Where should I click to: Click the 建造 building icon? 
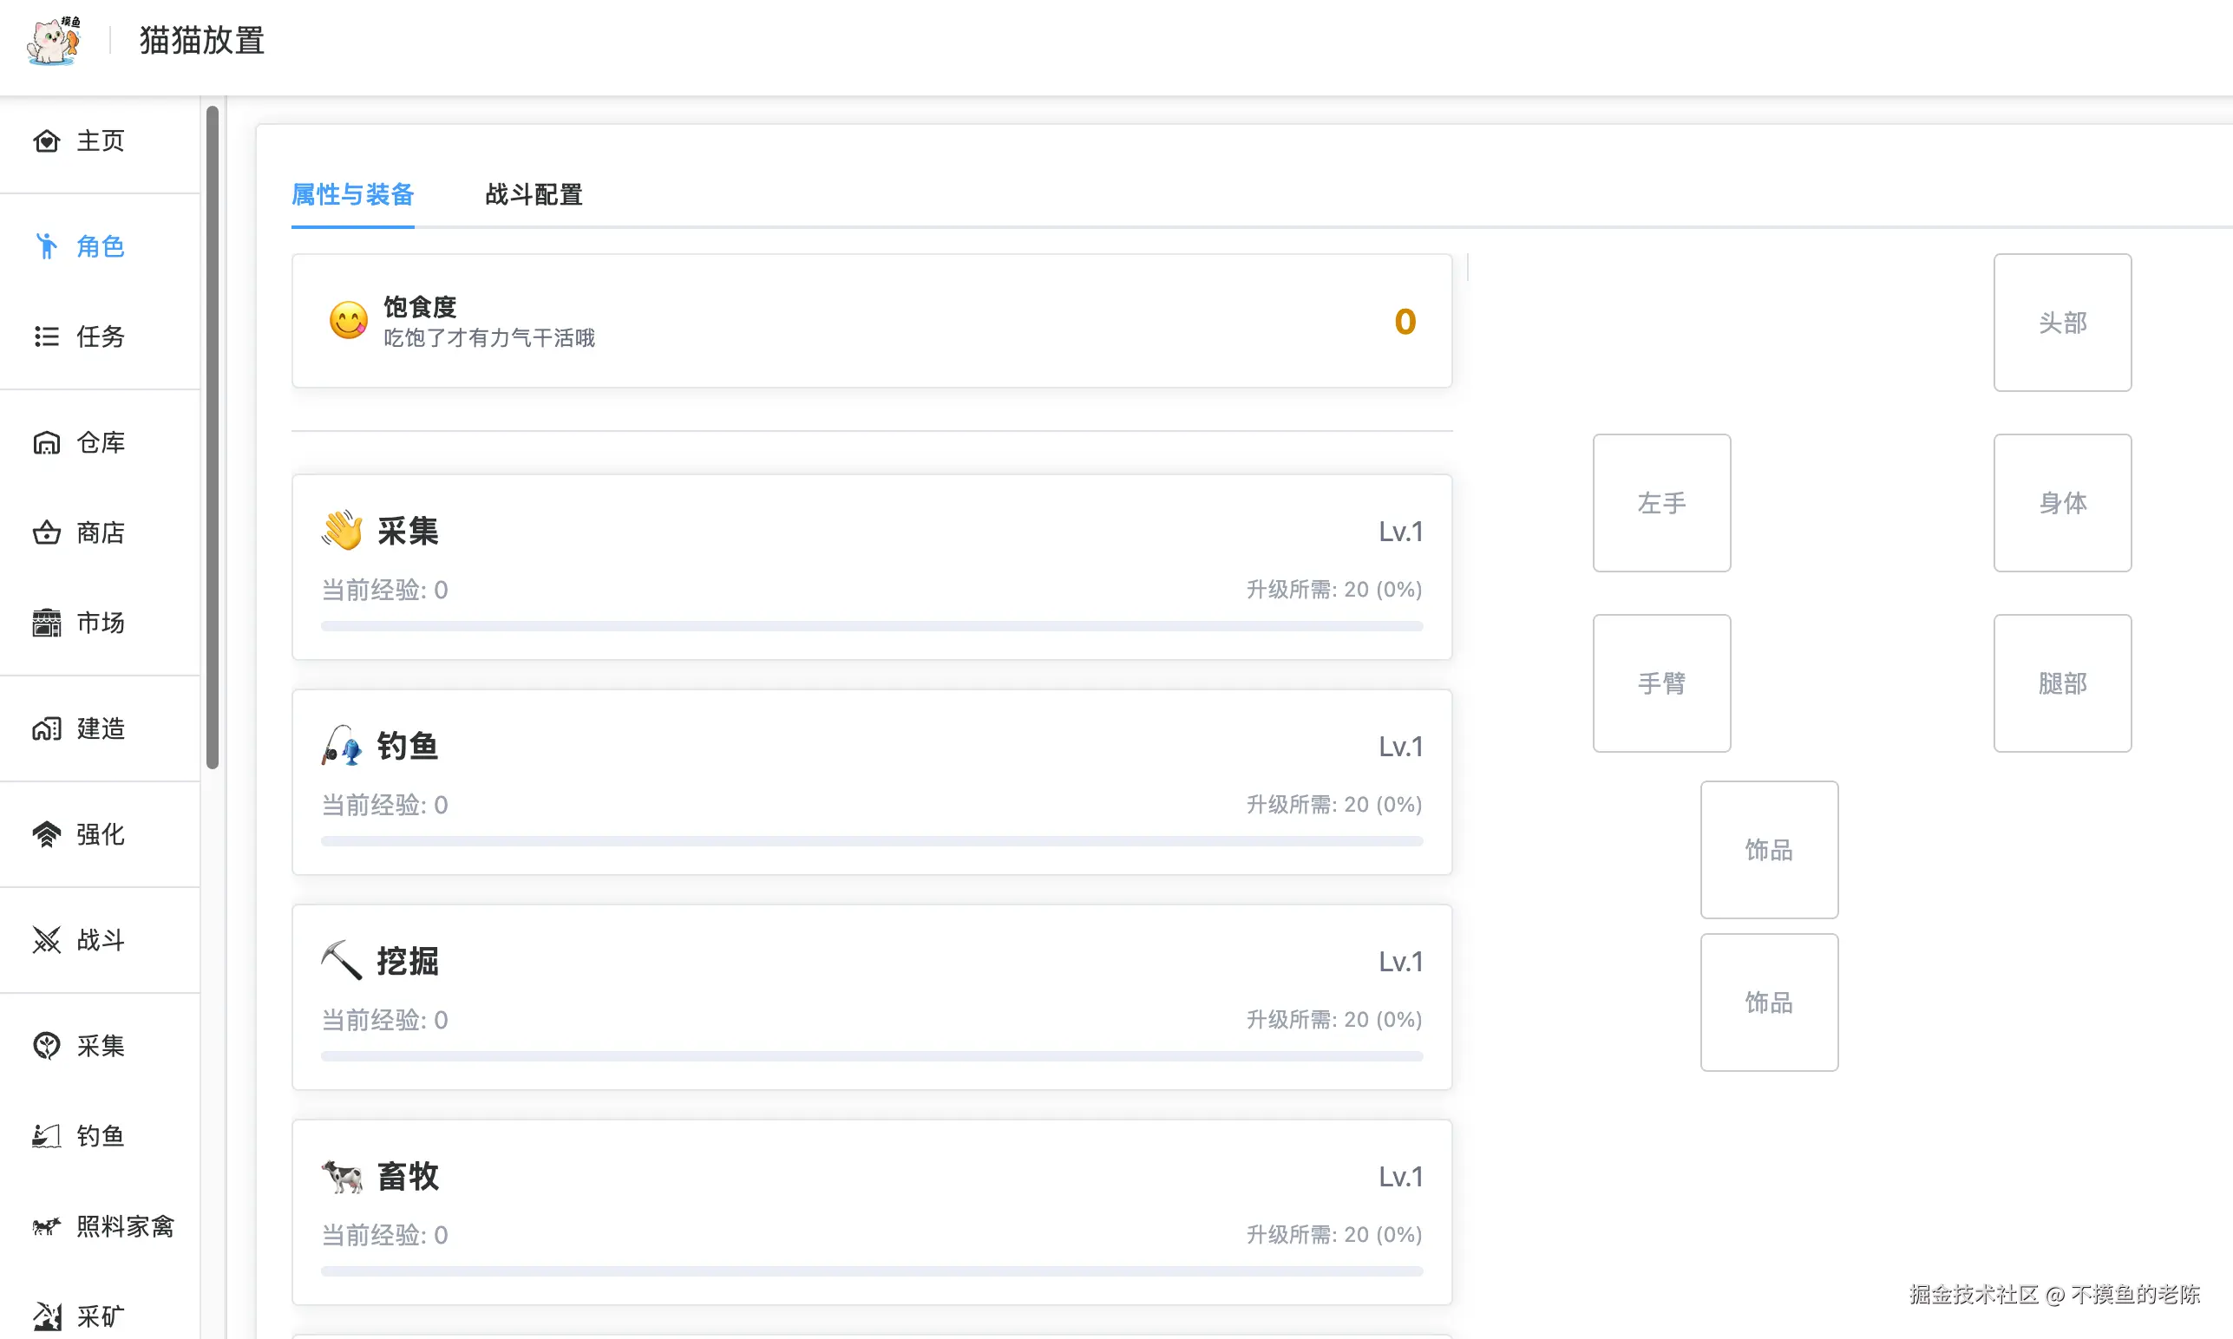[46, 729]
